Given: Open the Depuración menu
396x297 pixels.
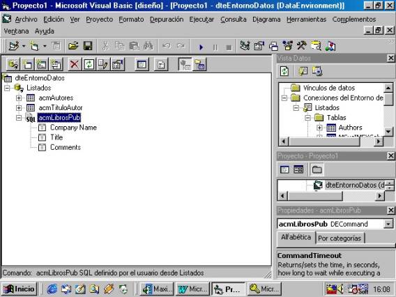Looking at the screenshot, I should pyautogui.click(x=167, y=20).
